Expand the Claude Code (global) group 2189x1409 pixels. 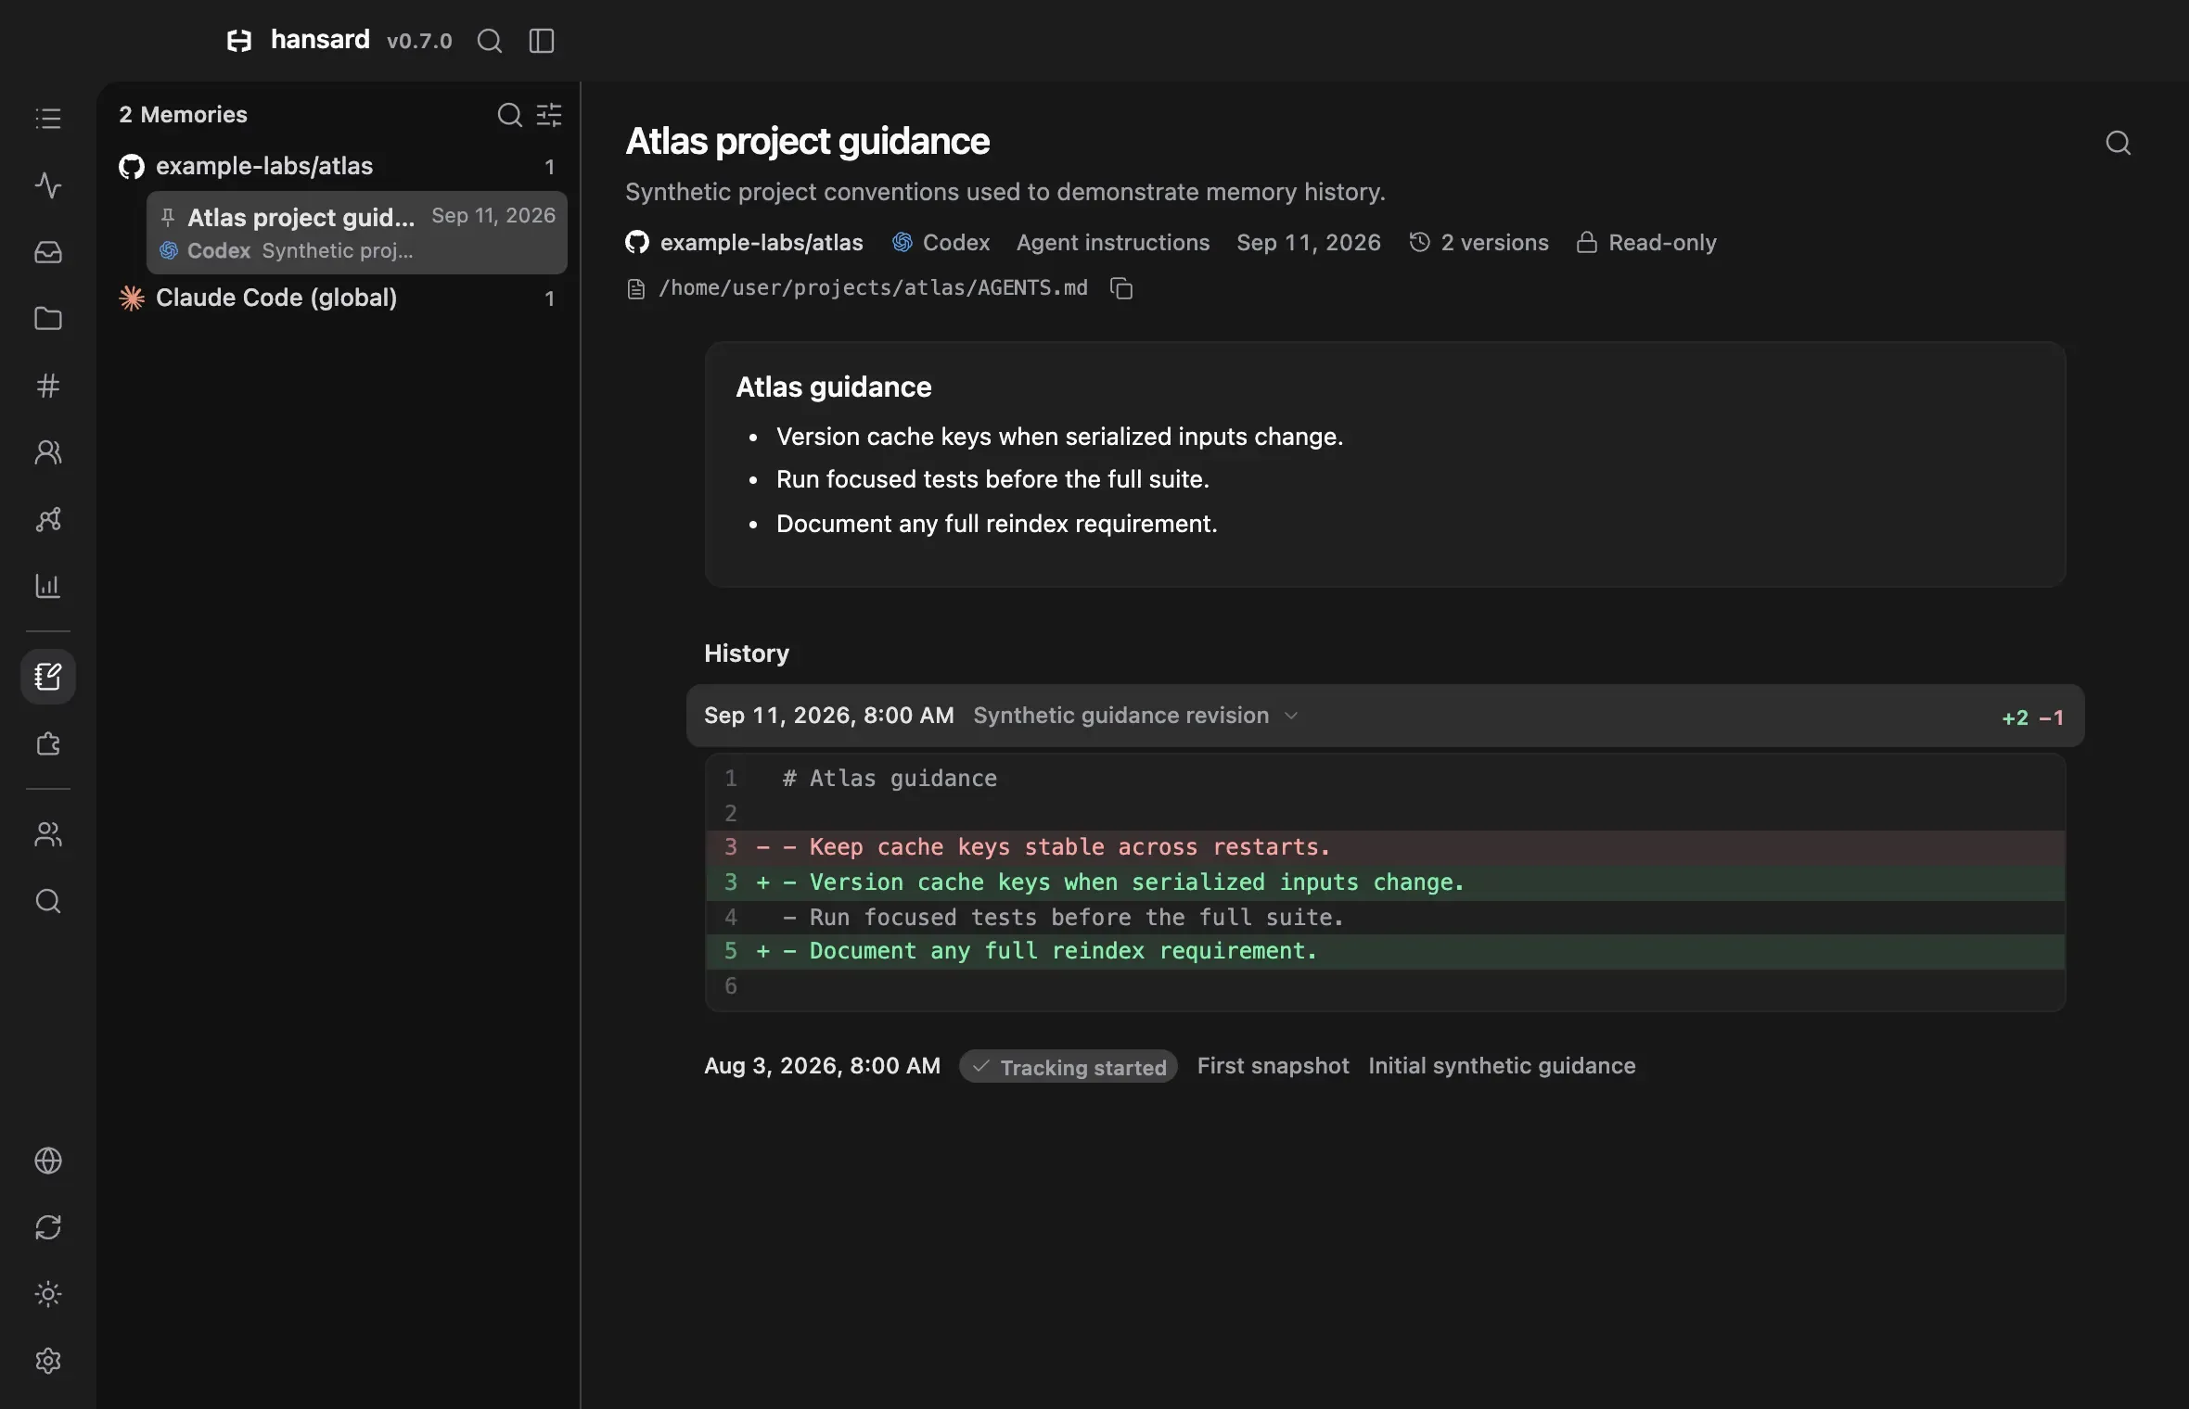pos(338,298)
